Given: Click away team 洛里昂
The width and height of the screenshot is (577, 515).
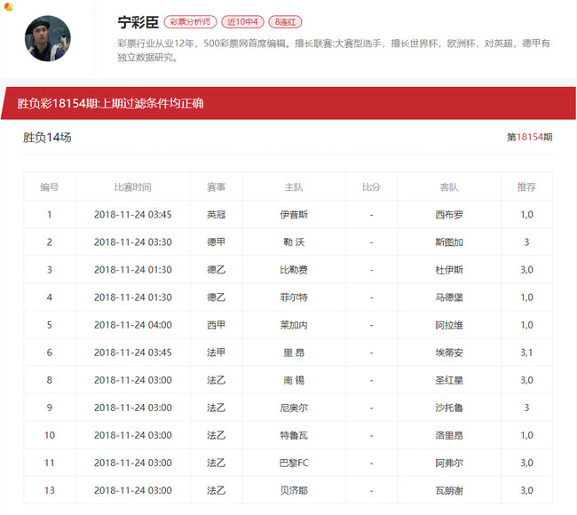Looking at the screenshot, I should coord(449,435).
